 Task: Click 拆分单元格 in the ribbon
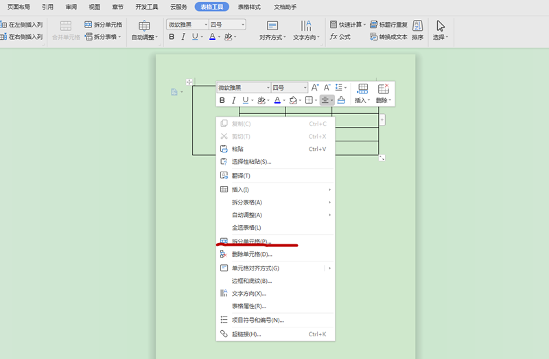click(x=104, y=25)
